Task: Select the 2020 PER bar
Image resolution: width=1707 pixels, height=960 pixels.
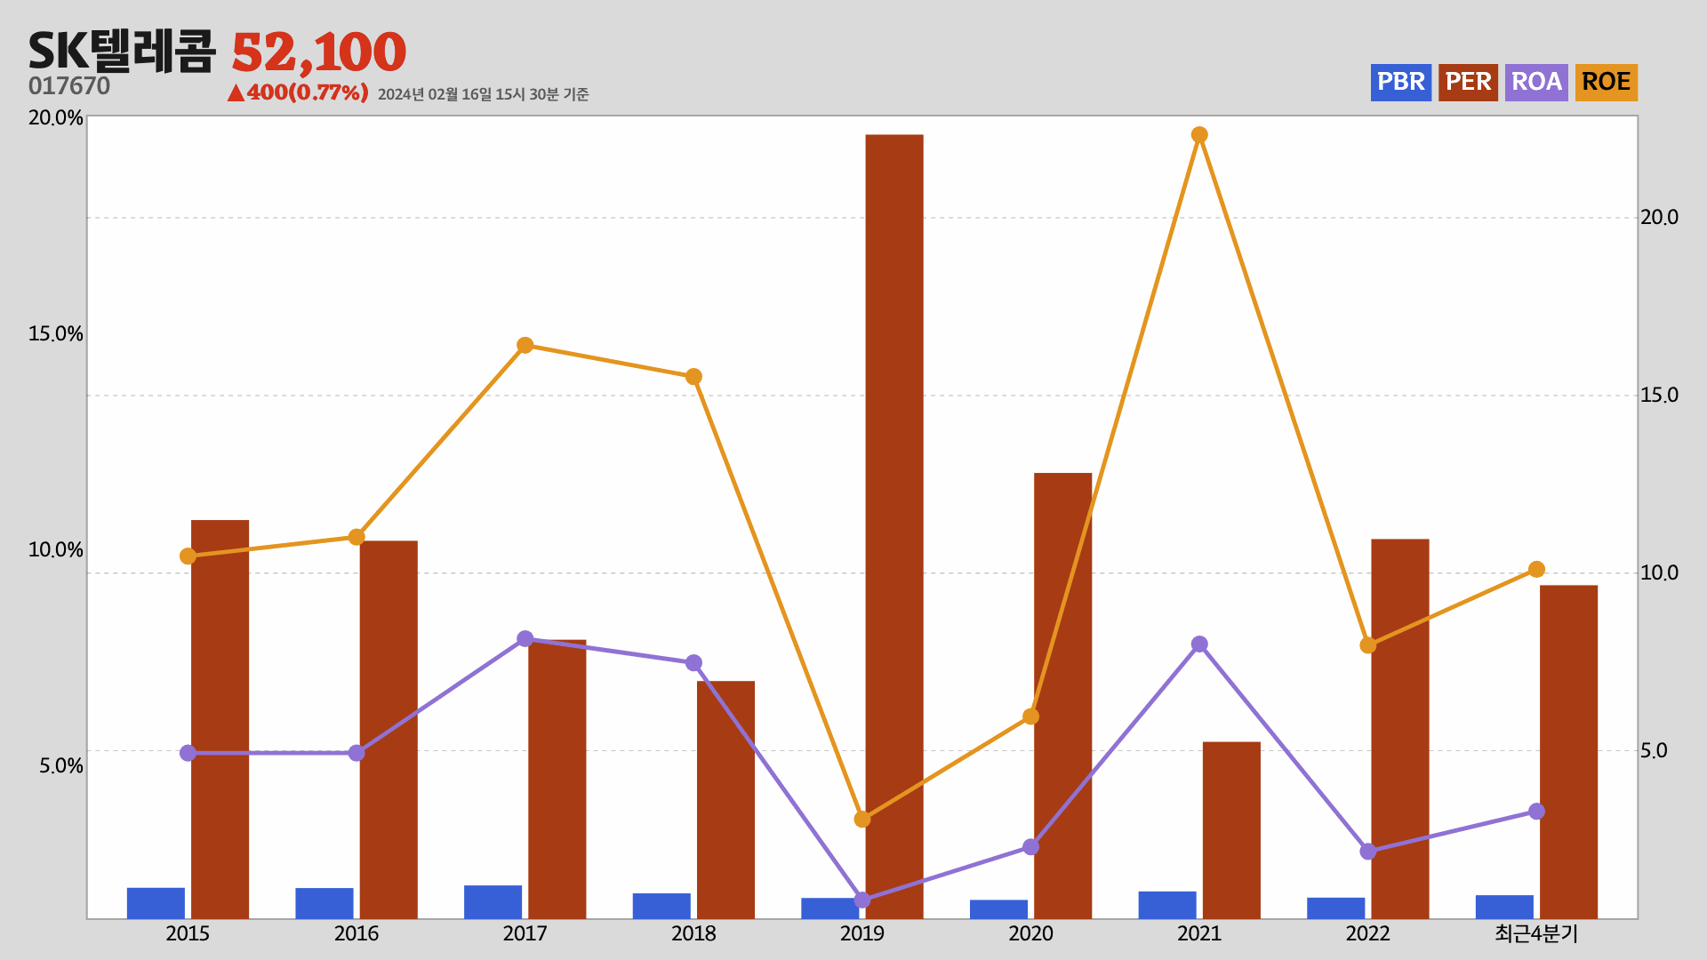Action: [1062, 696]
